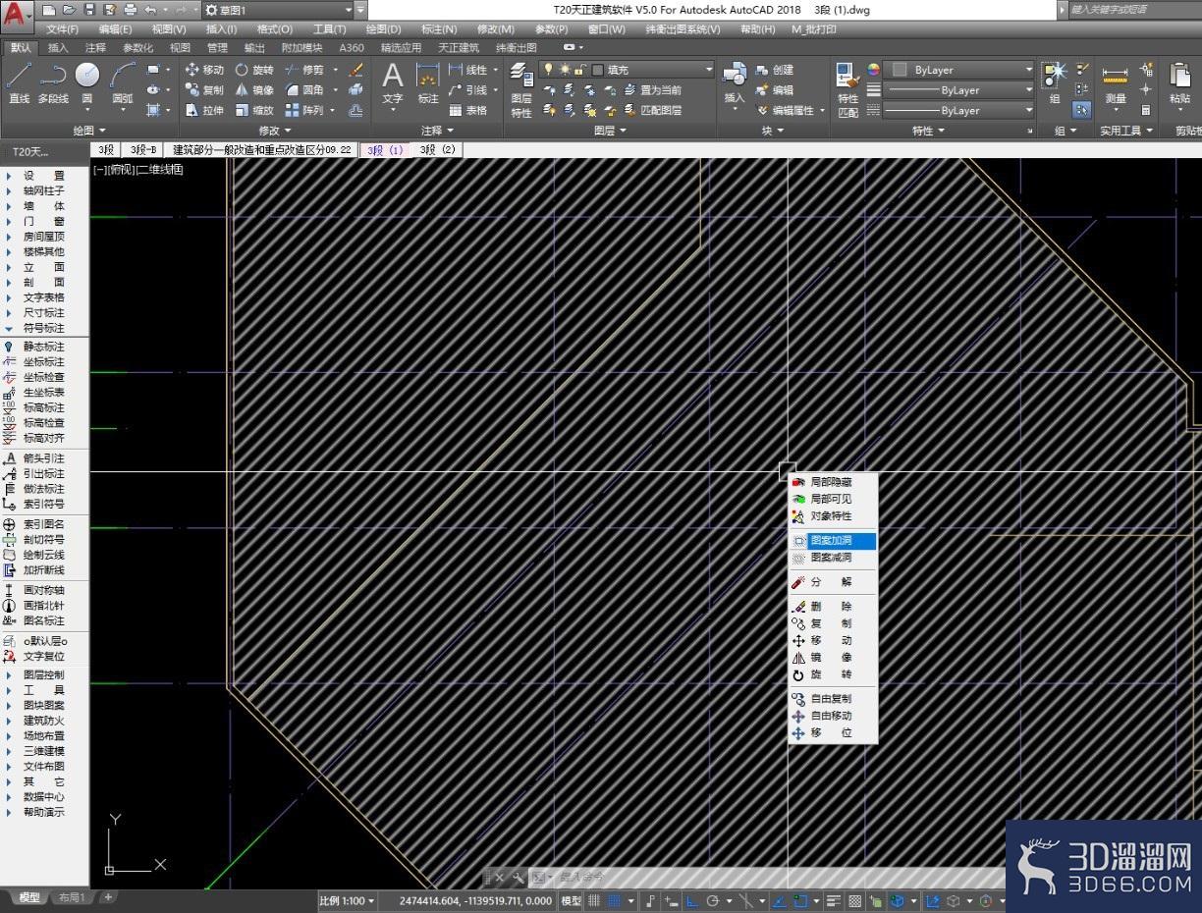Viewport: 1202px width, 913px height.
Task: Toggle polar tracking in status bar
Action: point(713,901)
